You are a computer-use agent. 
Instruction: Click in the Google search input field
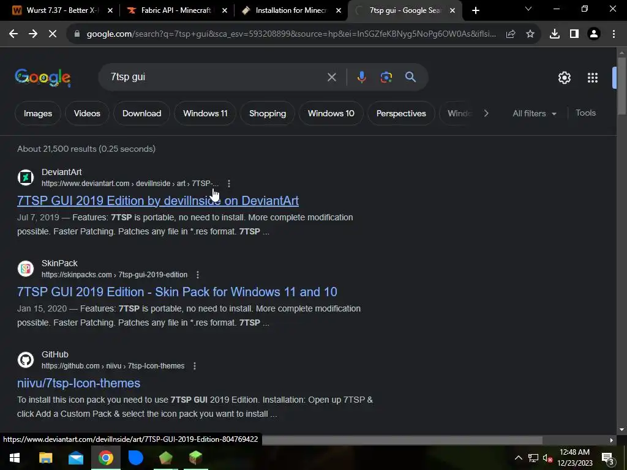(216, 77)
